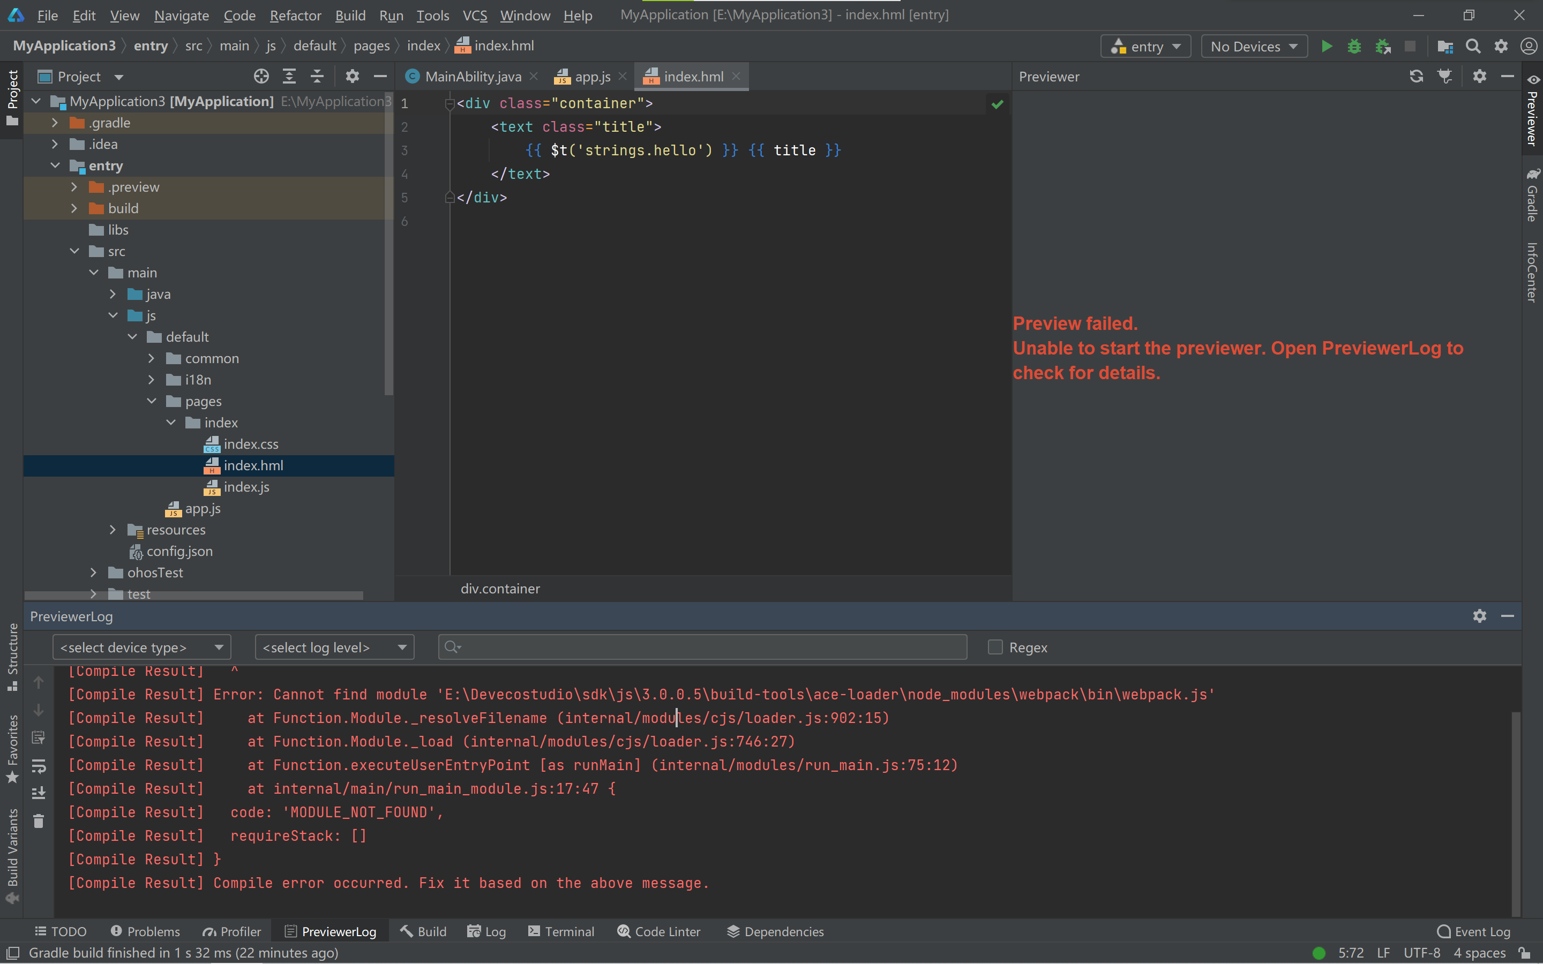The height and width of the screenshot is (964, 1543).
Task: Open Previewer panel settings gear
Action: pos(1479,77)
